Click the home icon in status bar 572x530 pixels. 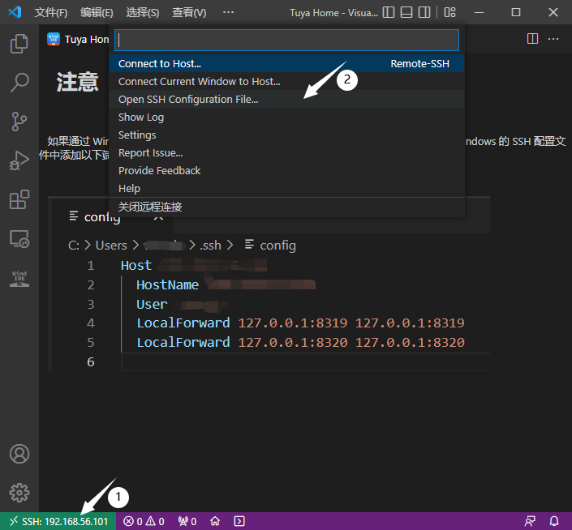(215, 521)
